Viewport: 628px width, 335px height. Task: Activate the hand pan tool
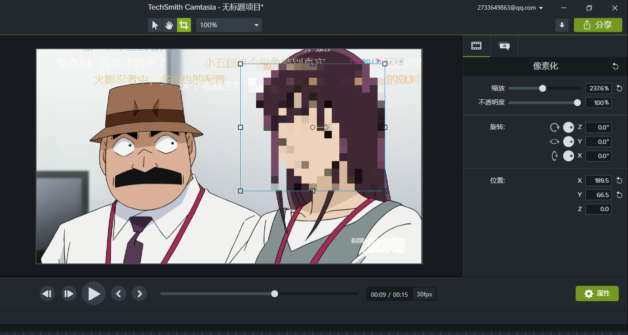(x=169, y=25)
